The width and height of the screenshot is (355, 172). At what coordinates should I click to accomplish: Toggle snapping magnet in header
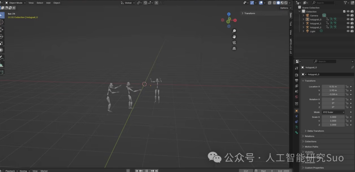pyautogui.click(x=146, y=3)
